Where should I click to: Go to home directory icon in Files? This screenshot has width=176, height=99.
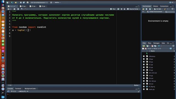[146, 49]
